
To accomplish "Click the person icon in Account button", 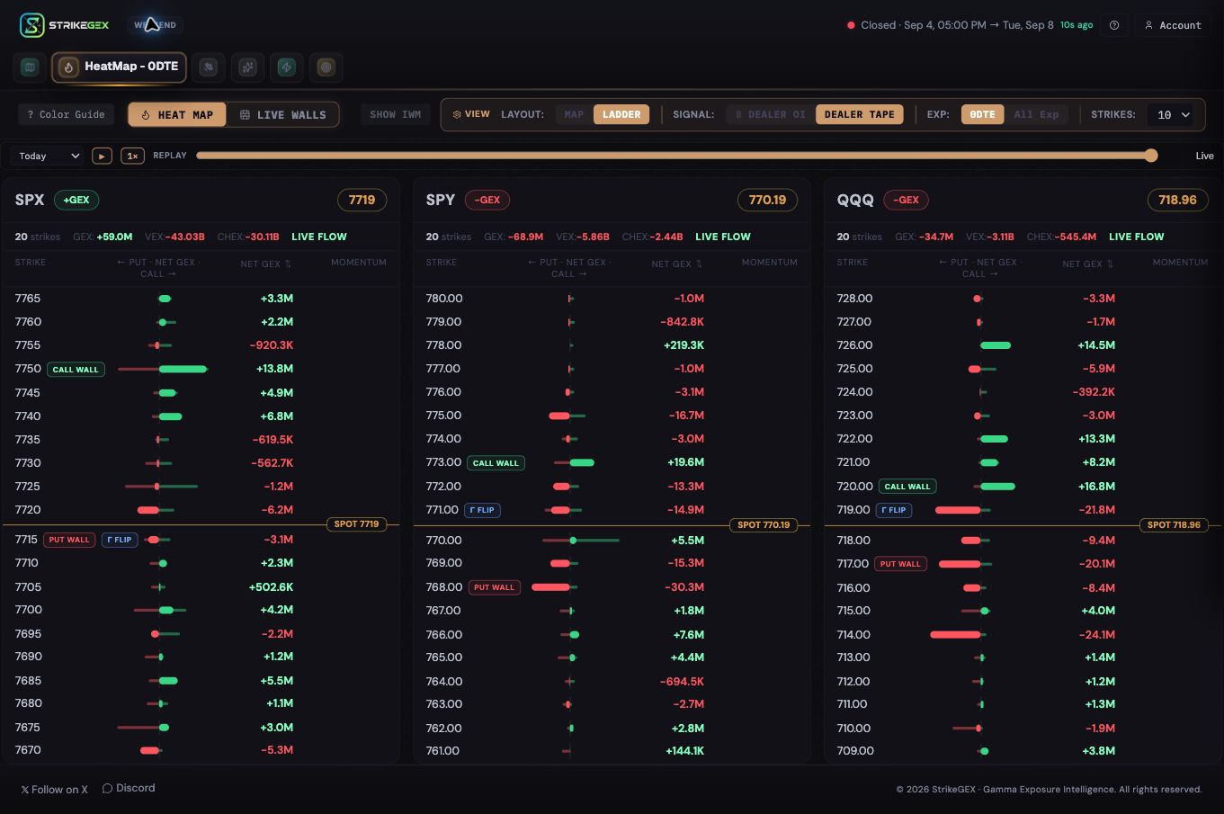I will click(x=1148, y=25).
